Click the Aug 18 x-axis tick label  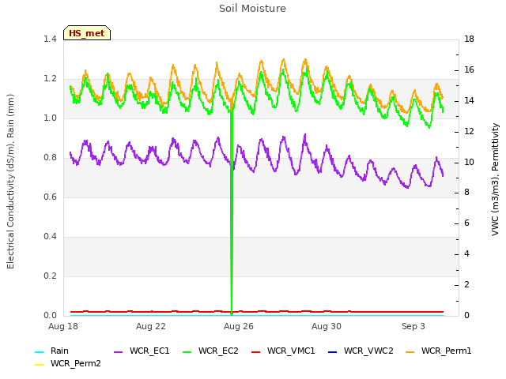63,326
